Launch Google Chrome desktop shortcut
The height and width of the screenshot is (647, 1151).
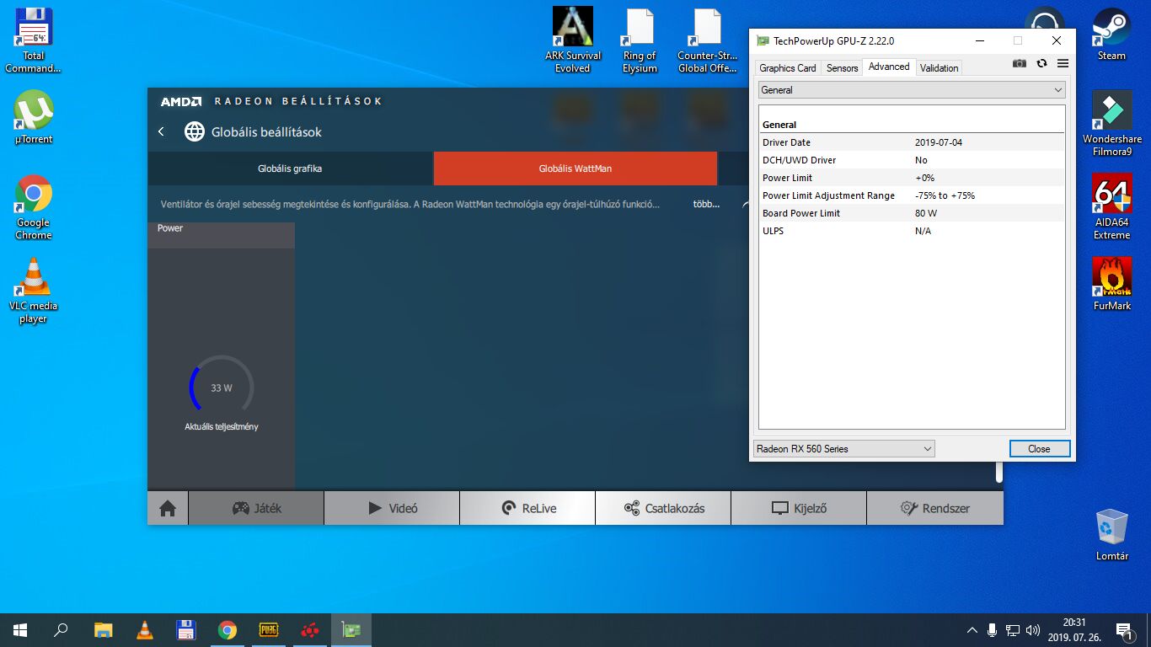coord(34,207)
